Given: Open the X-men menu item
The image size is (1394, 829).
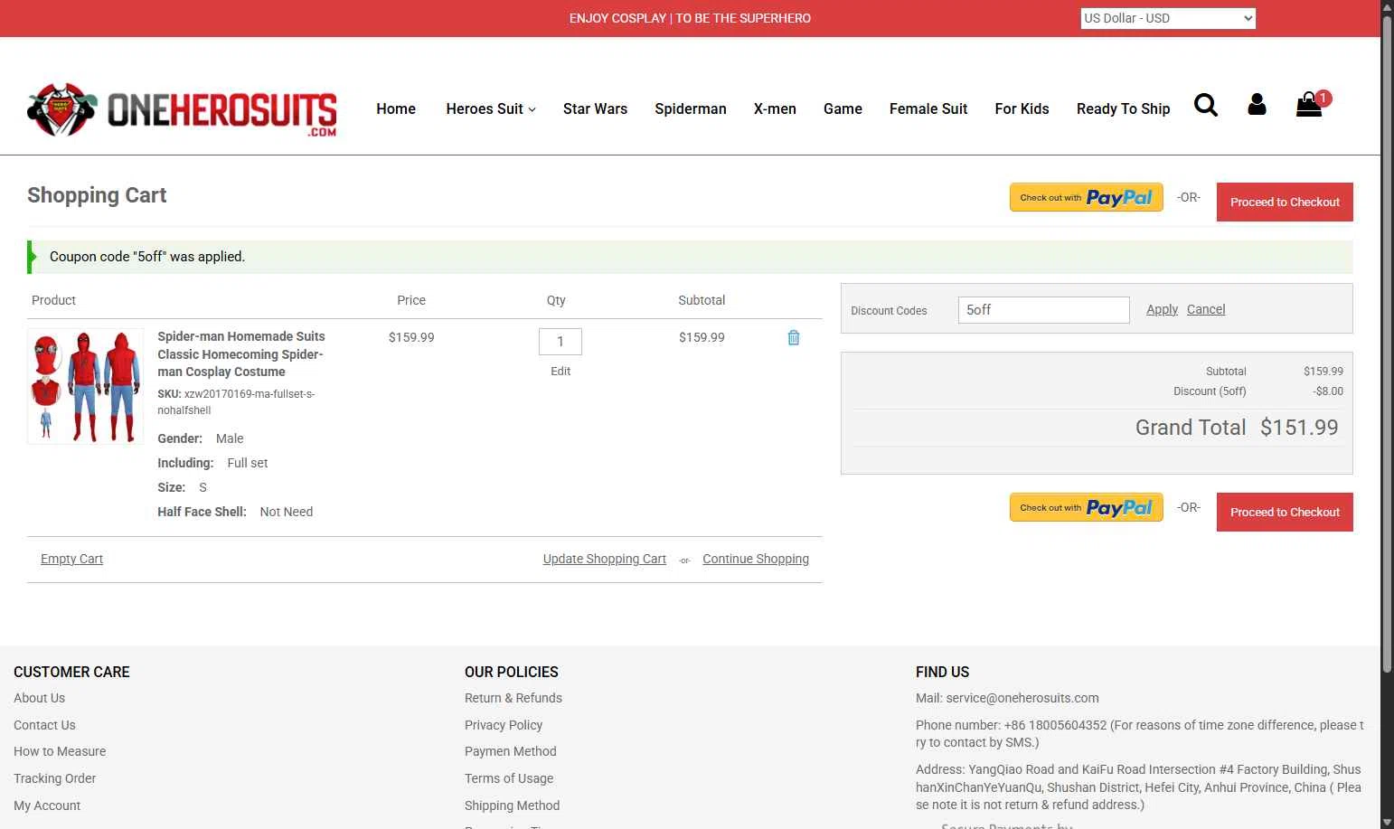Looking at the screenshot, I should (x=775, y=108).
